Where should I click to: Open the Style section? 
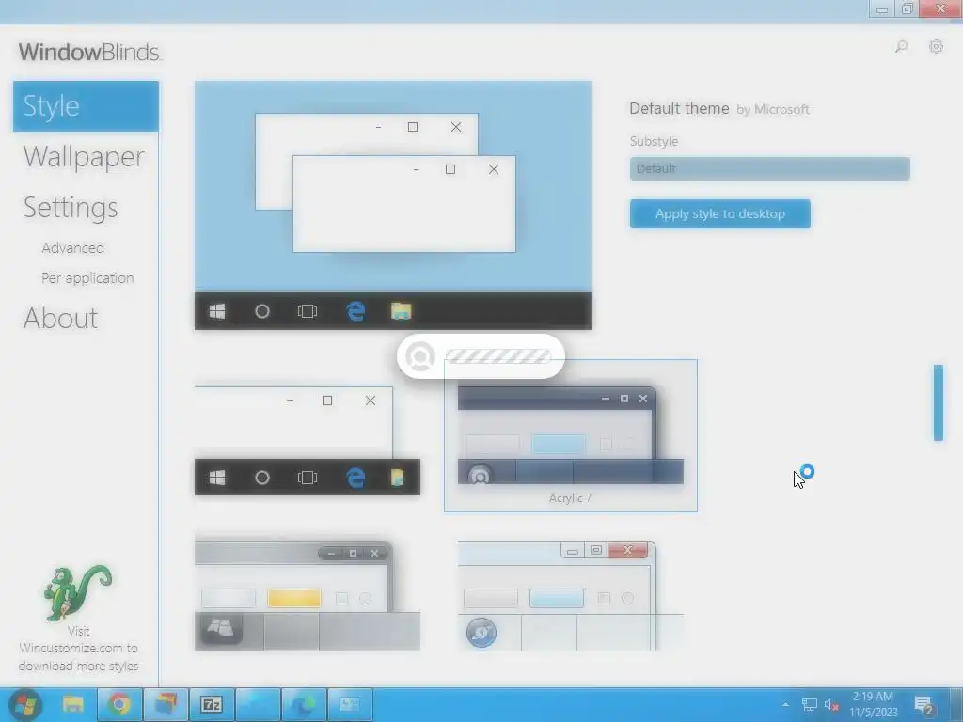[86, 106]
